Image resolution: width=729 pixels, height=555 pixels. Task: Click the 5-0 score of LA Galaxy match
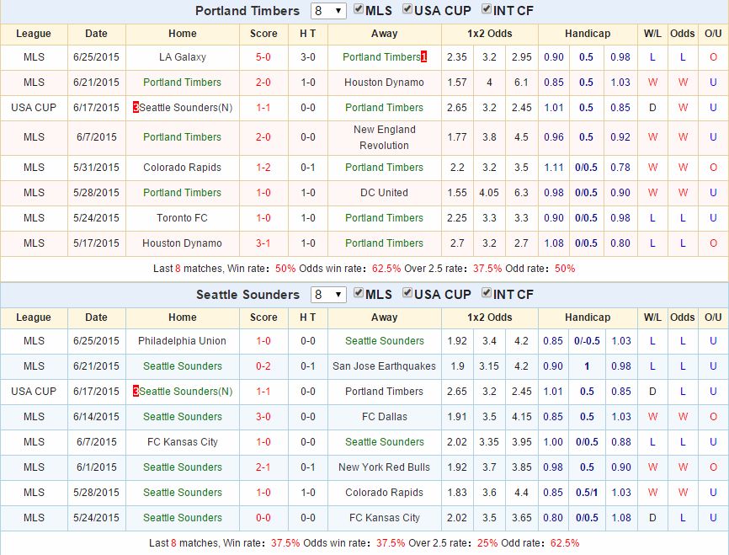coord(263,56)
